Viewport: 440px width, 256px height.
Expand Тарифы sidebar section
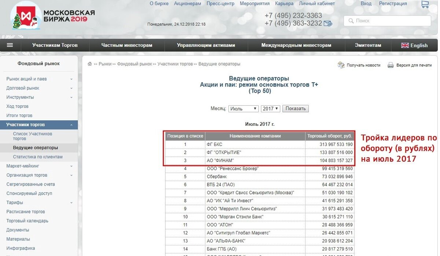71,202
